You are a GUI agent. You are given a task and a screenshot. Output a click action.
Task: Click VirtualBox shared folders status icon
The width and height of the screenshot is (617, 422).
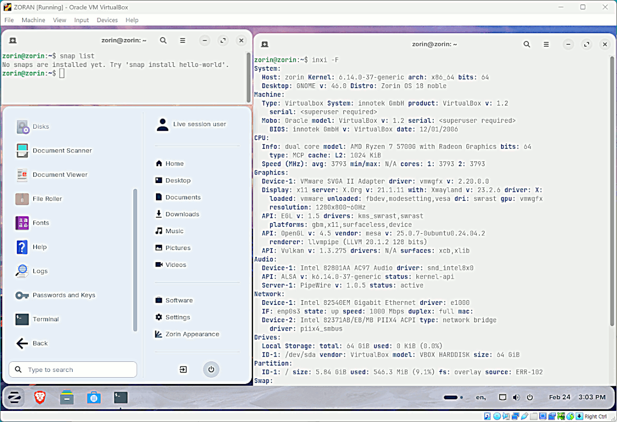[534, 416]
